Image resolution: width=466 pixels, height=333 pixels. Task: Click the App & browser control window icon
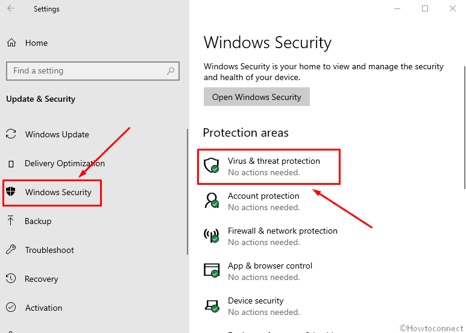(212, 270)
